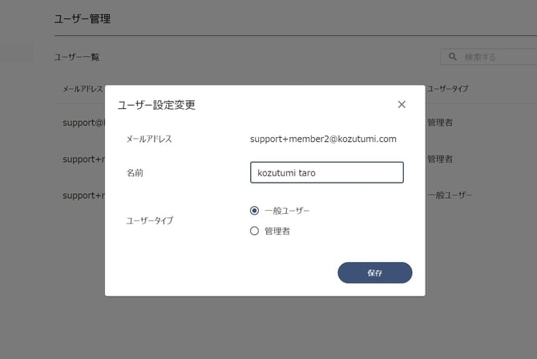Close the ユーザー設定変更 dialog with the X icon
Viewport: 537px width, 359px height.
point(402,104)
